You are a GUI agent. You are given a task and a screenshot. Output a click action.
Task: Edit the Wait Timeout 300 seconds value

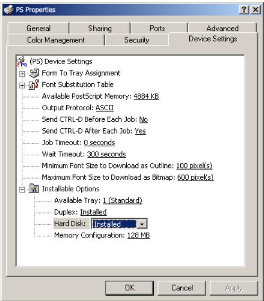[107, 154]
